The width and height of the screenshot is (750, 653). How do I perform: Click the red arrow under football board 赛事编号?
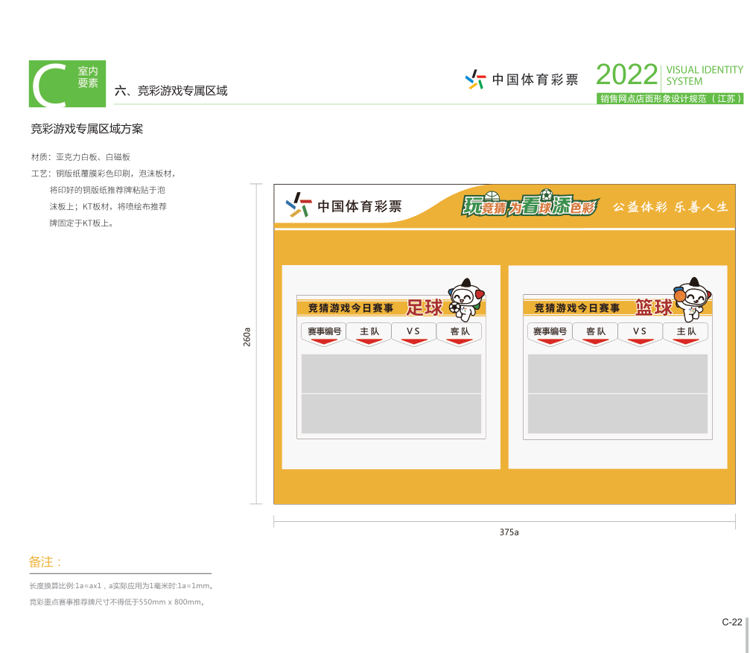point(324,342)
